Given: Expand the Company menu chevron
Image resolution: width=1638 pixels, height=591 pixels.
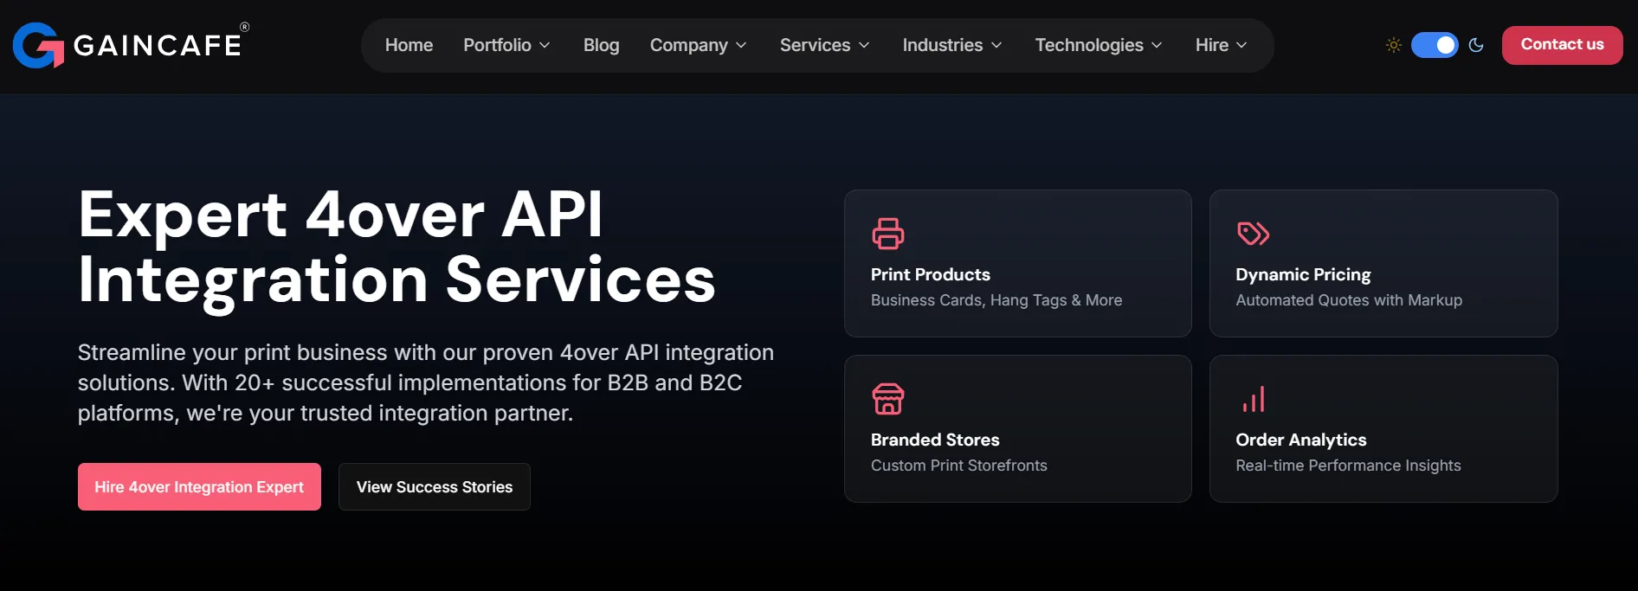Looking at the screenshot, I should point(741,45).
